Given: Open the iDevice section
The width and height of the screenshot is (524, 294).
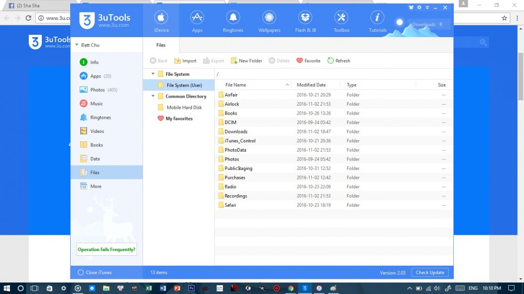Looking at the screenshot, I should pyautogui.click(x=161, y=21).
